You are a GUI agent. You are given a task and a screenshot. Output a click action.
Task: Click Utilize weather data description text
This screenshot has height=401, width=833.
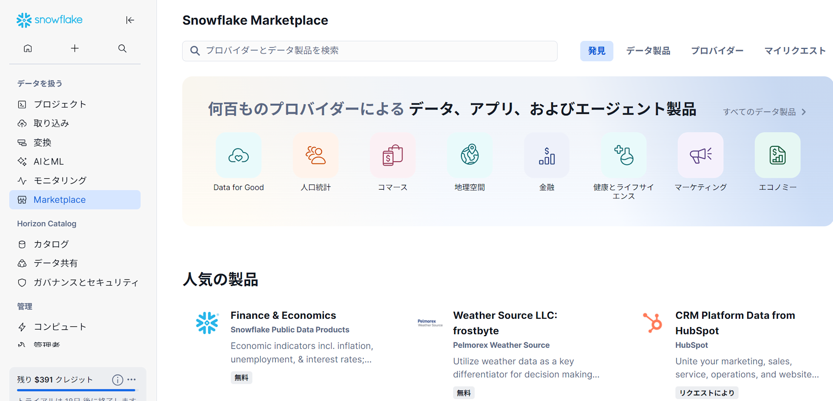point(526,368)
